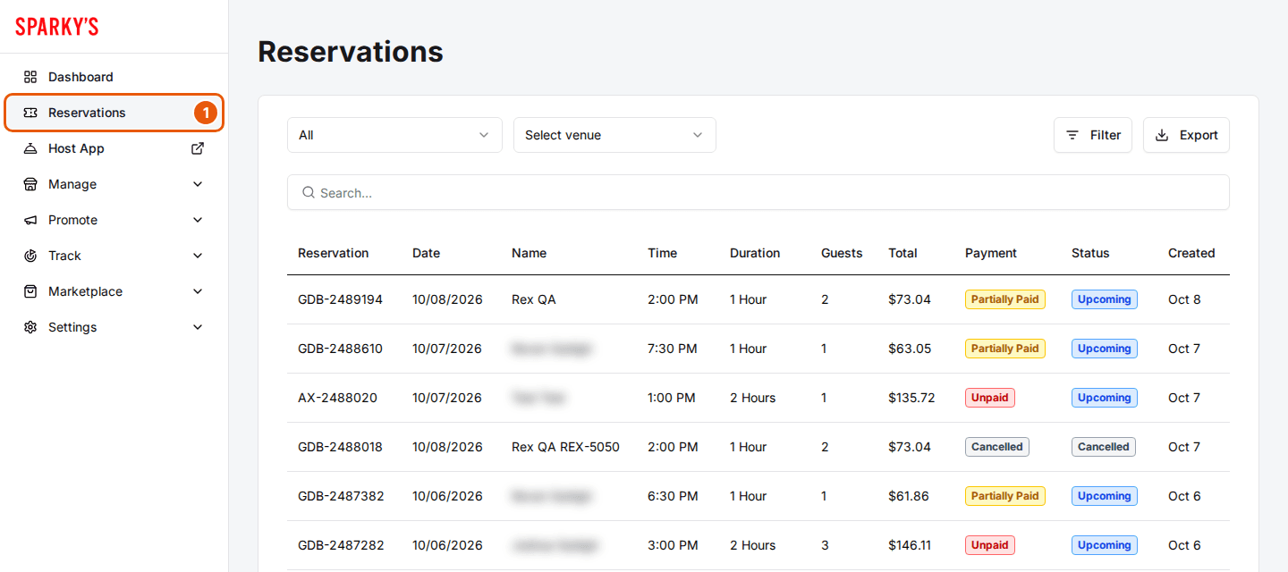The width and height of the screenshot is (1288, 572).
Task: Select Promote in the sidebar
Action: coord(114,220)
